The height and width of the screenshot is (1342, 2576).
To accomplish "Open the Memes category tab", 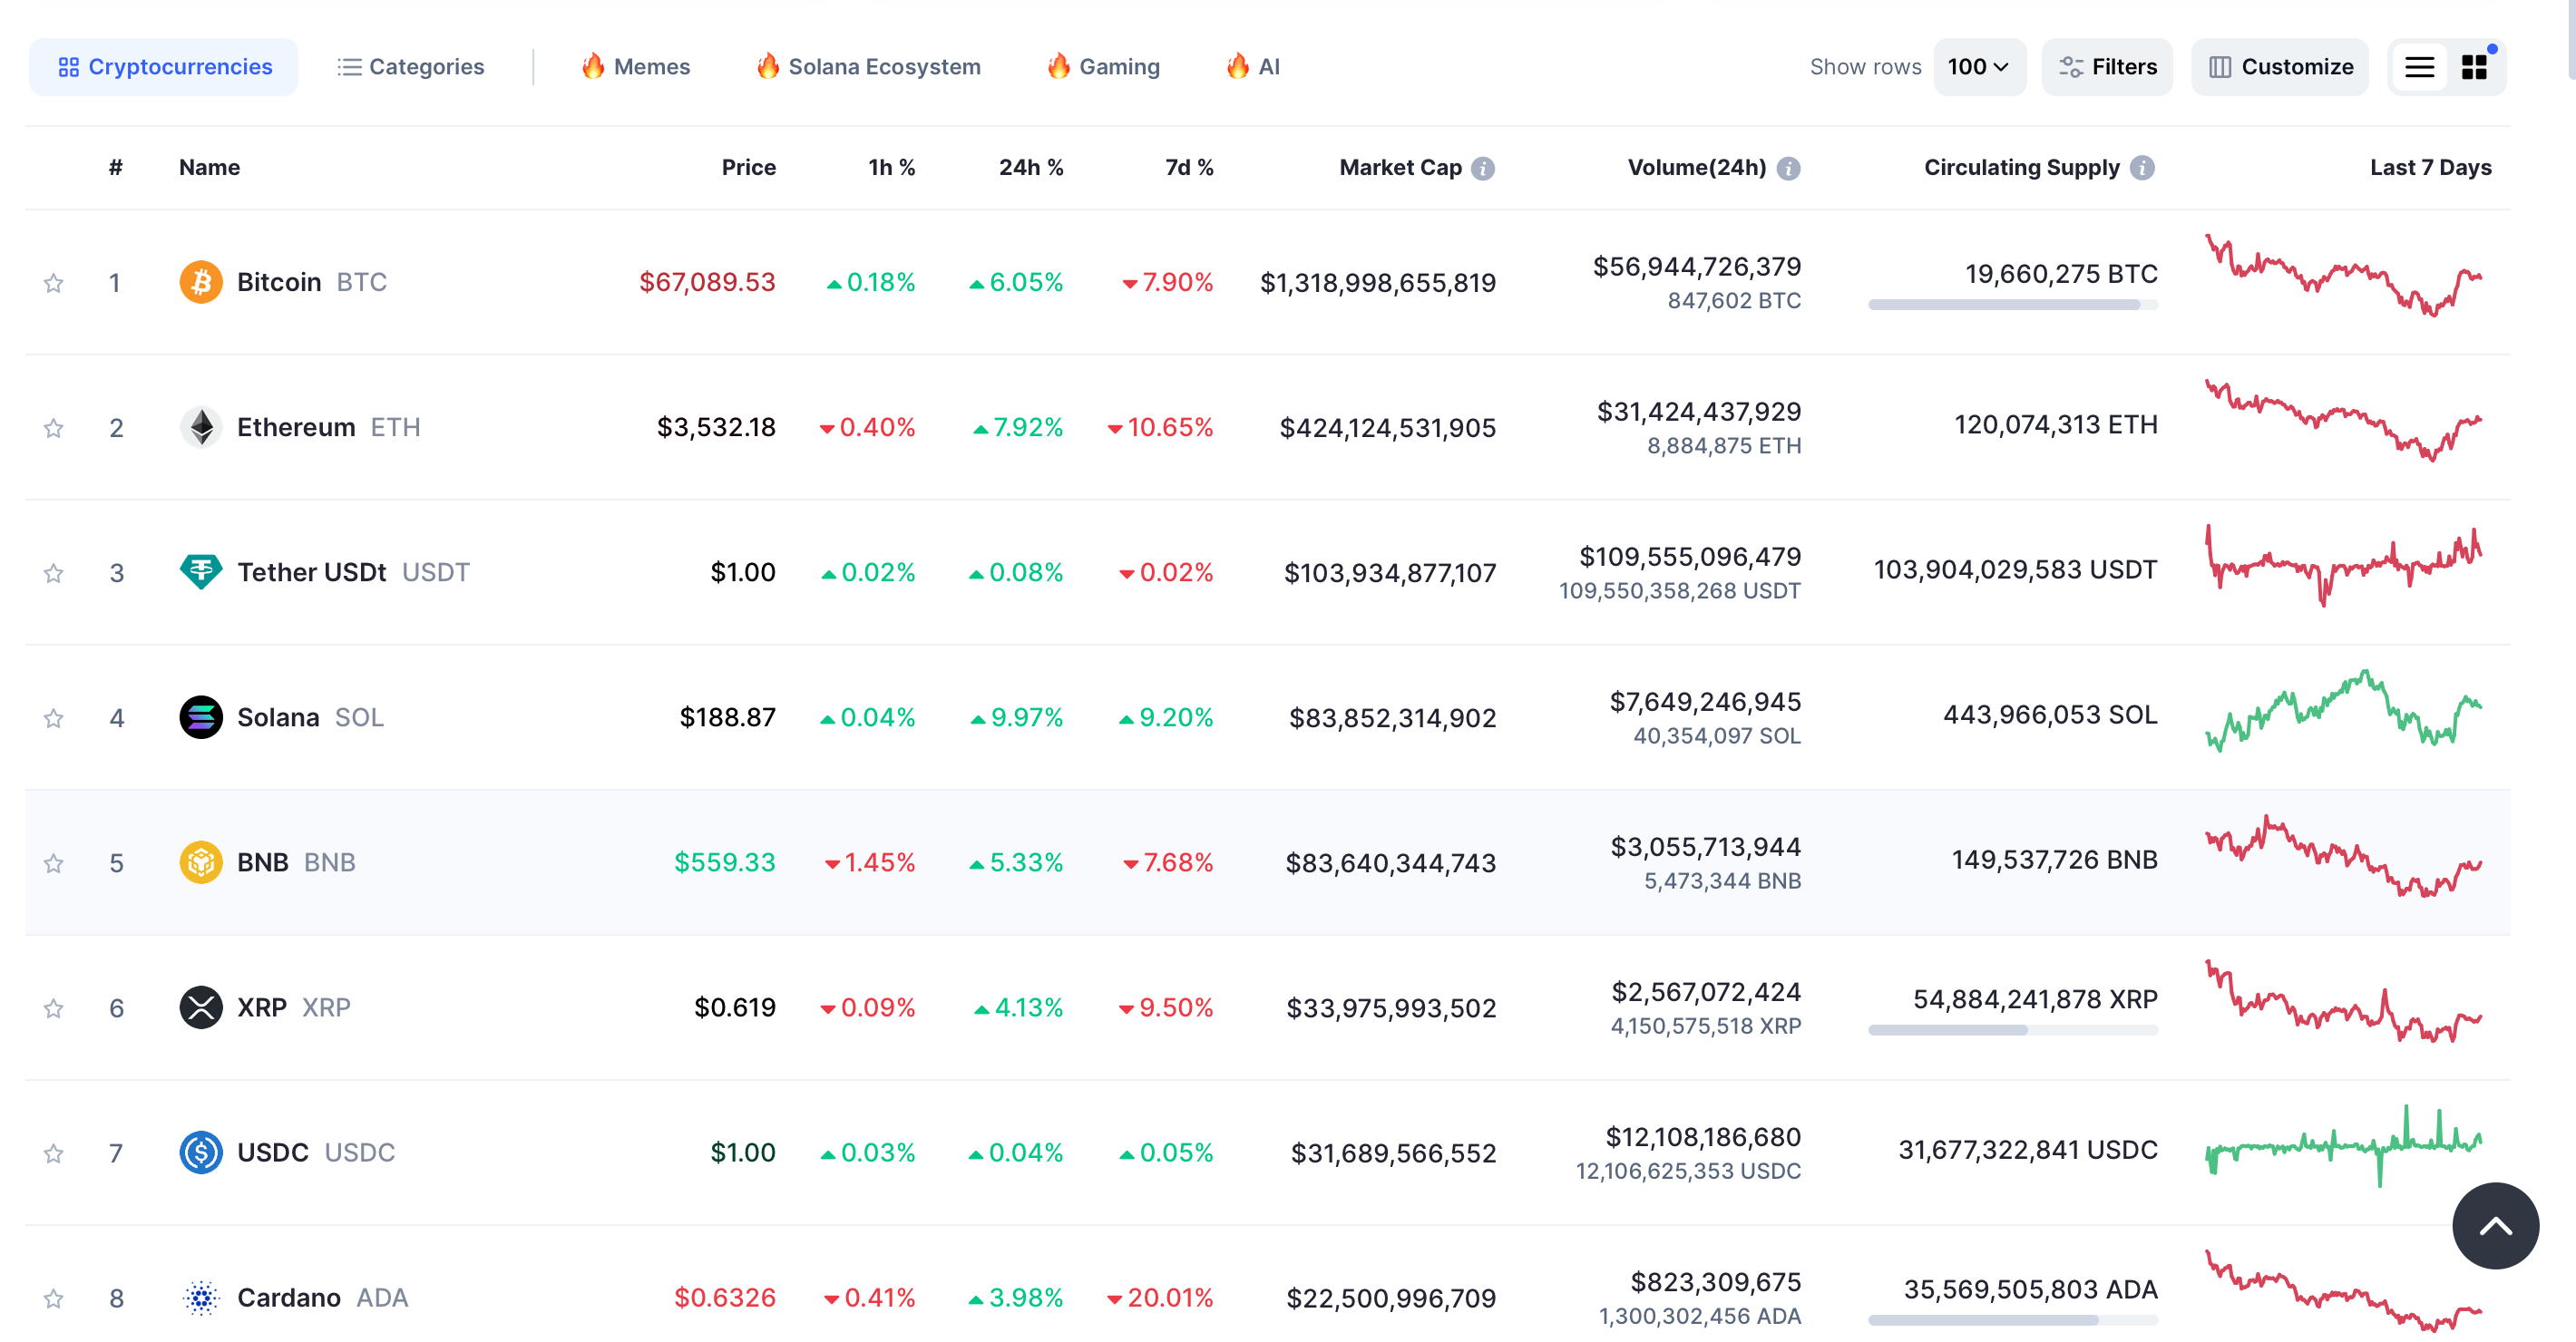I will pyautogui.click(x=636, y=67).
